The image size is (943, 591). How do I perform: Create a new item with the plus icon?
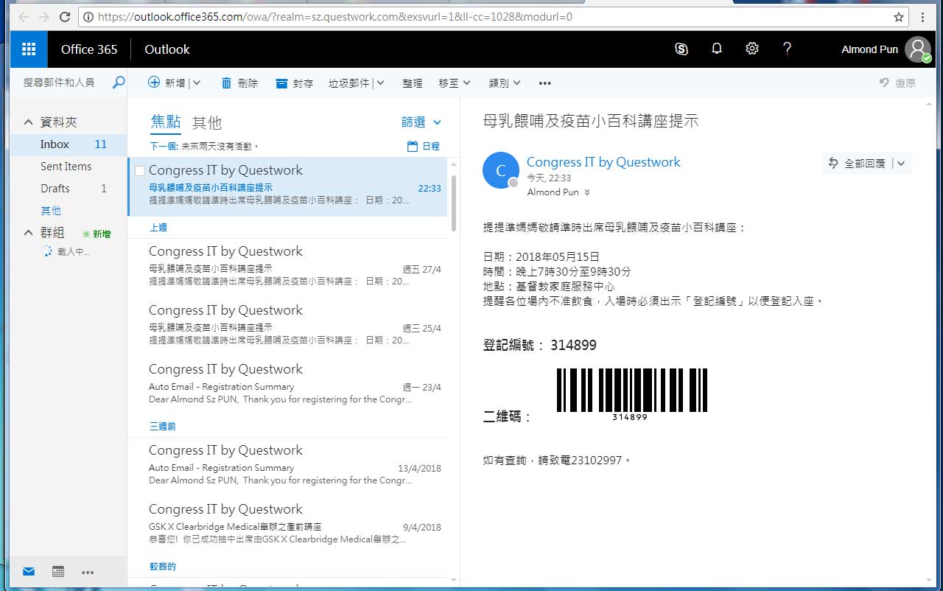pos(154,83)
